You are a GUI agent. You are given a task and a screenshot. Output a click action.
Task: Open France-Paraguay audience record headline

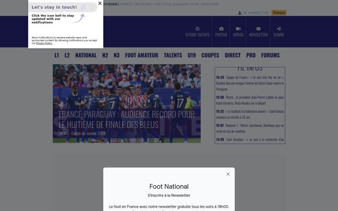click(x=127, y=119)
